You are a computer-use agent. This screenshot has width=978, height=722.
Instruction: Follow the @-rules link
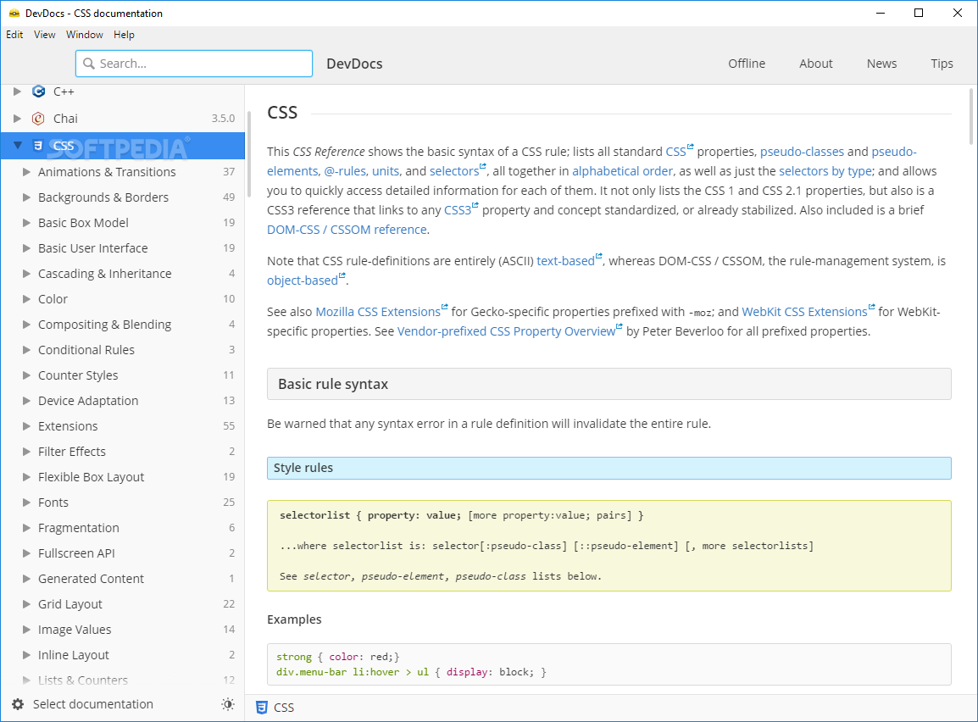tap(346, 171)
